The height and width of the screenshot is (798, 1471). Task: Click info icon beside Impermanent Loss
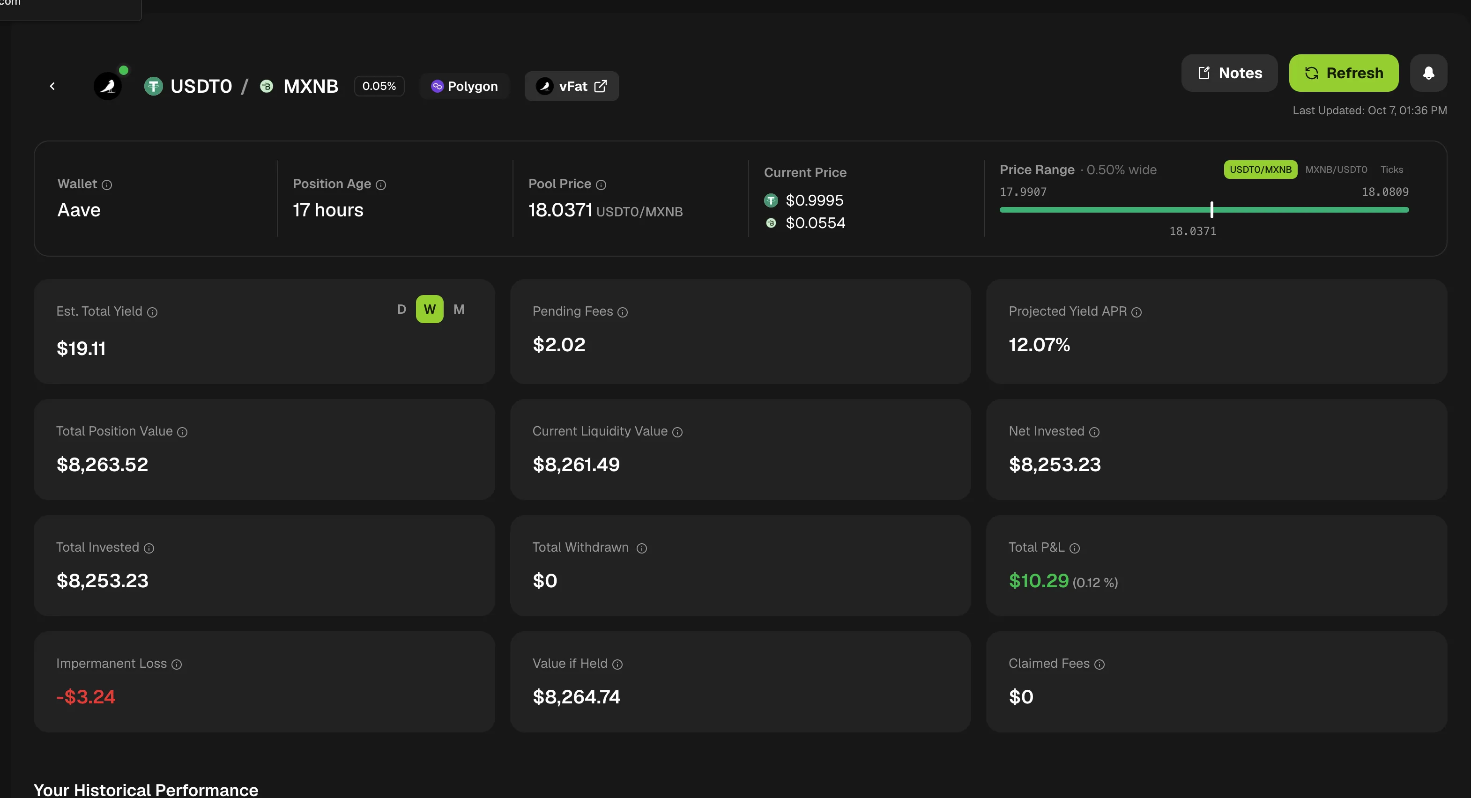[x=177, y=665]
